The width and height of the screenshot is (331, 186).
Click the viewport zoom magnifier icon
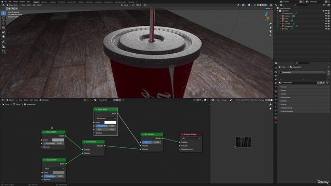(270, 24)
